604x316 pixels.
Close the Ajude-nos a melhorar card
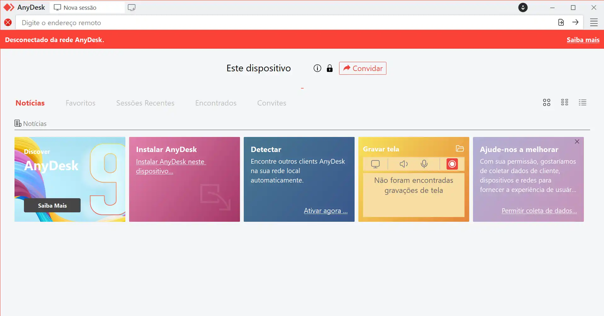click(577, 142)
